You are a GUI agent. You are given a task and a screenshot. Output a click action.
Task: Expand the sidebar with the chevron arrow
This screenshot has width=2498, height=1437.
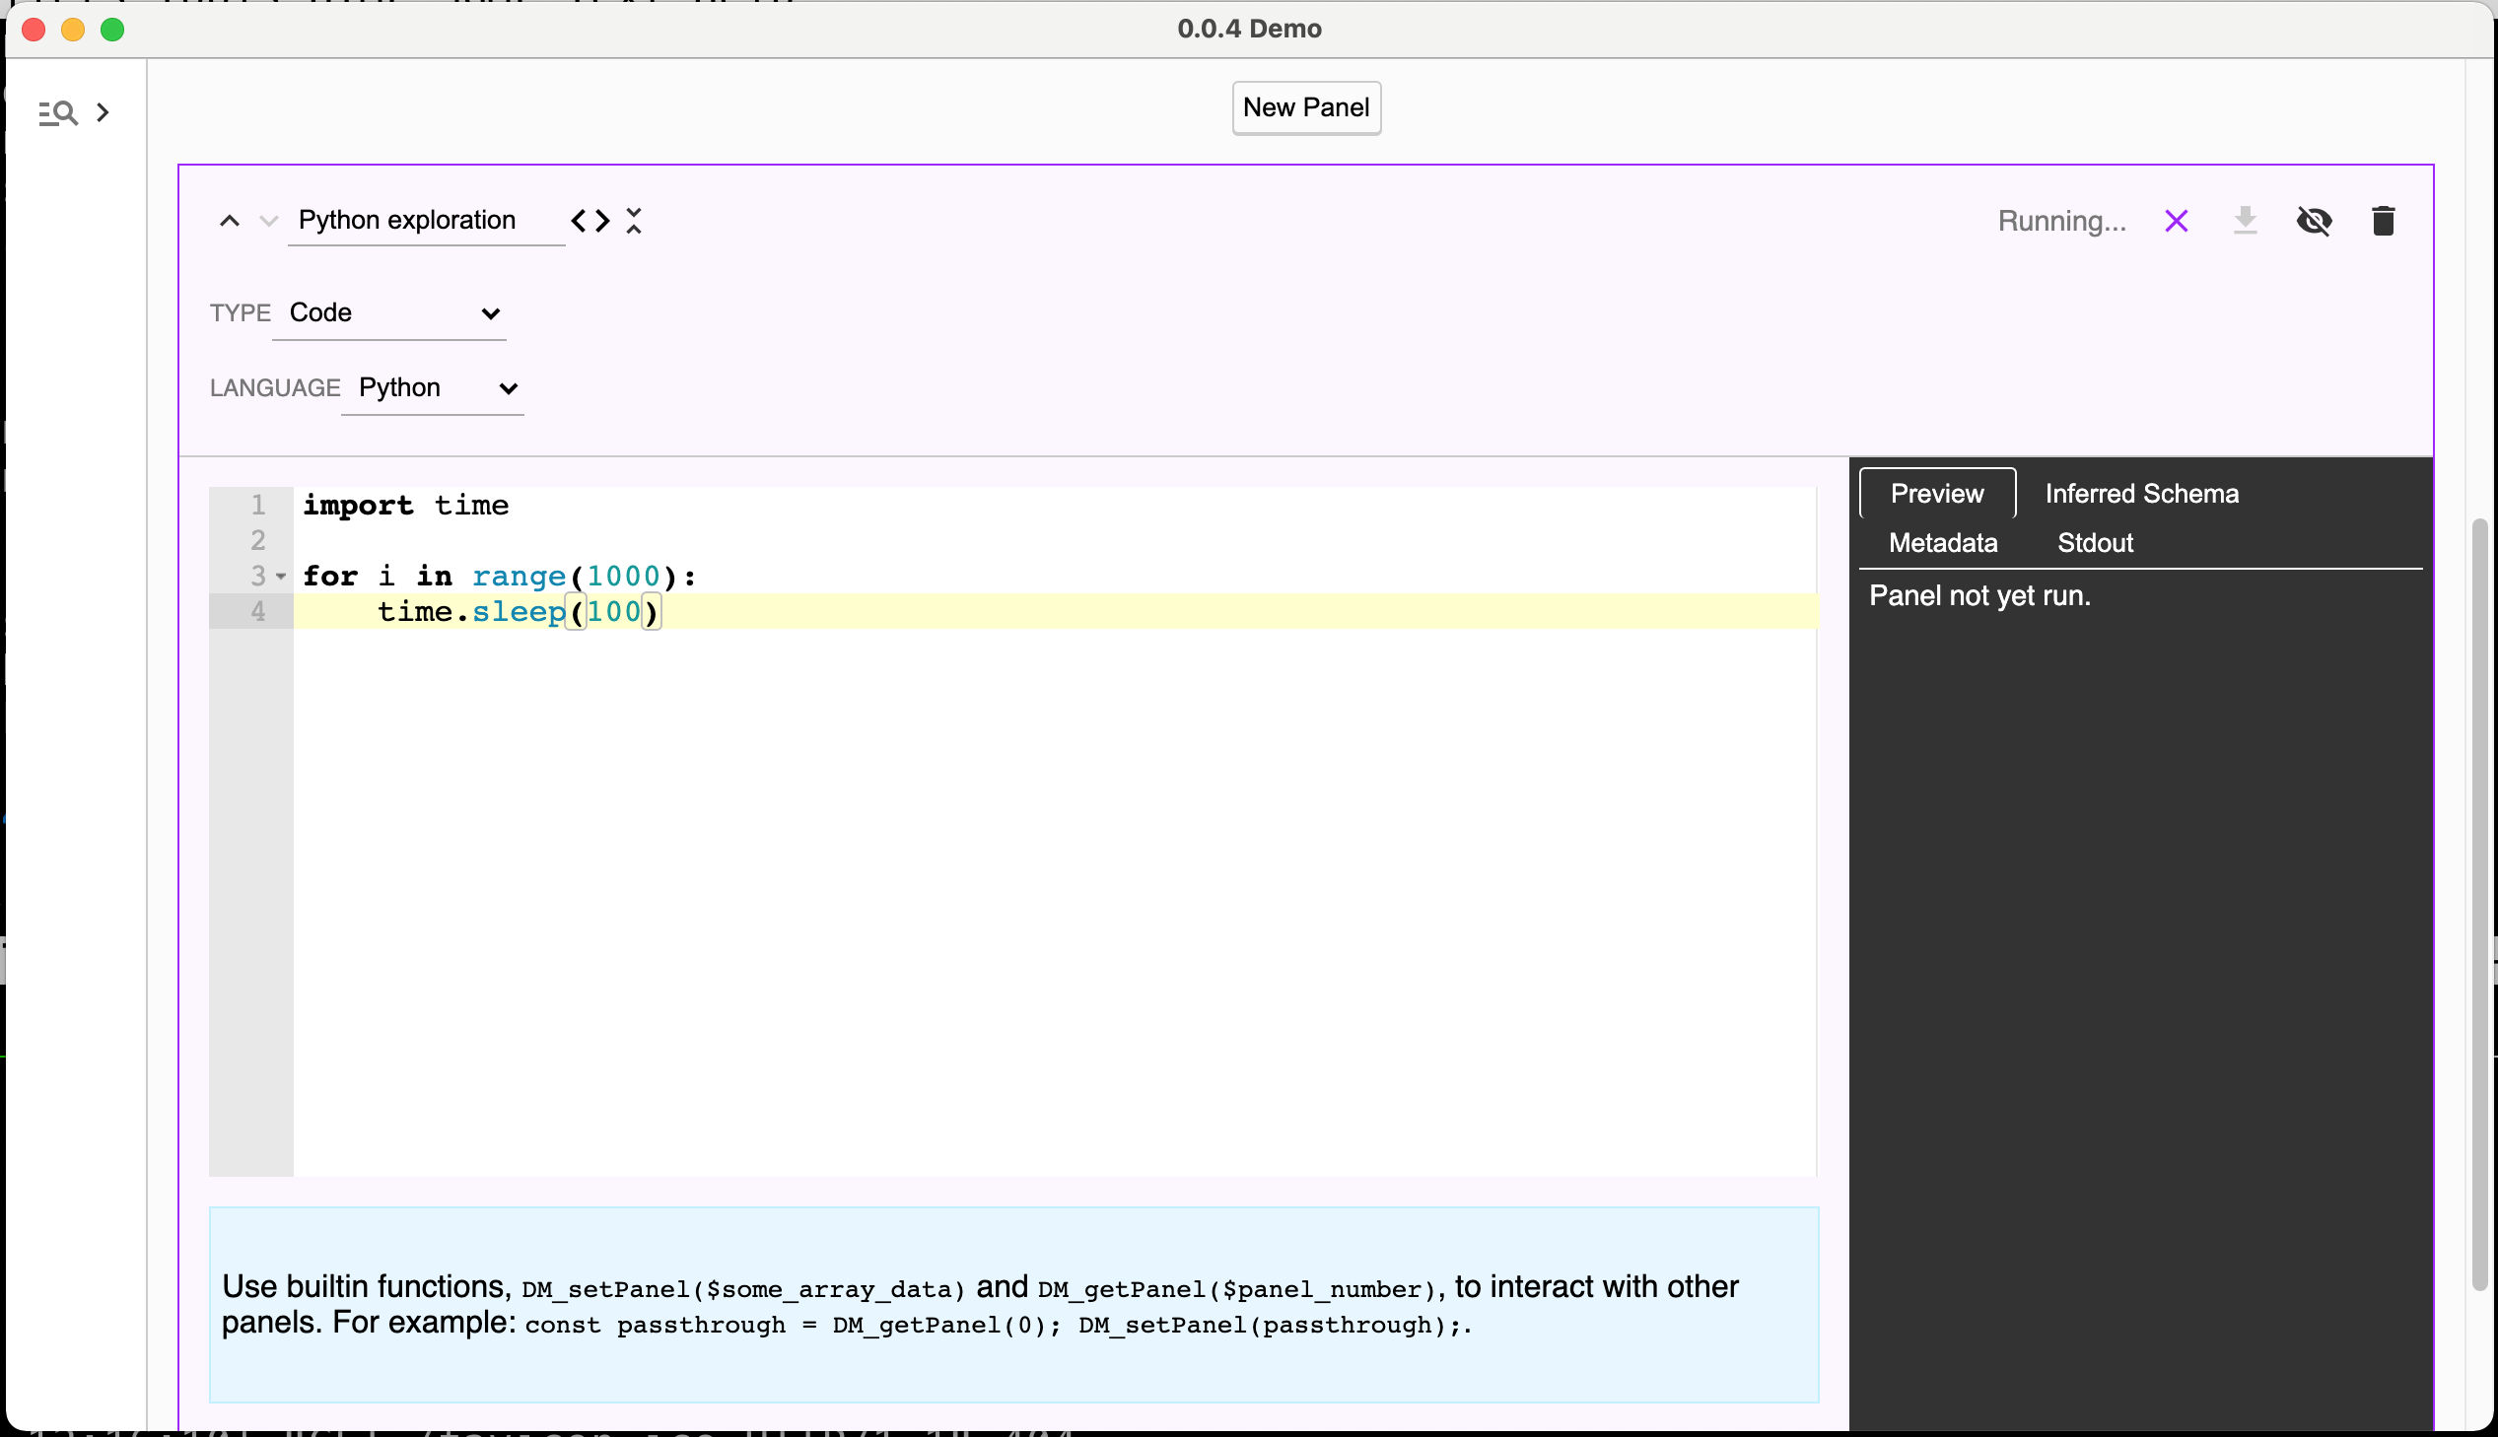pyautogui.click(x=103, y=112)
